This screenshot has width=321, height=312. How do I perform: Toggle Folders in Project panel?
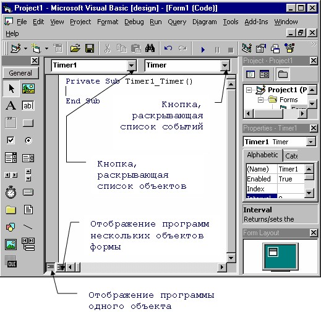pyautogui.click(x=283, y=74)
